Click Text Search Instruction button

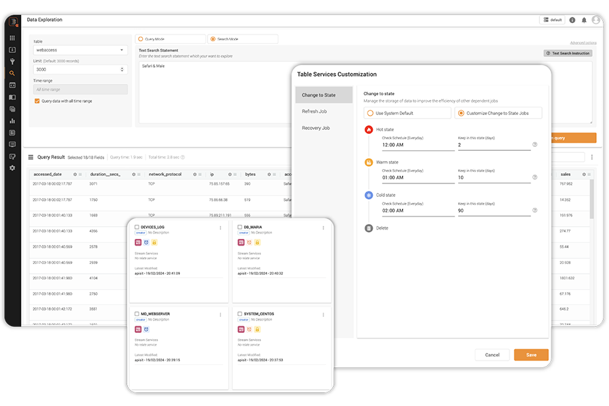pyautogui.click(x=568, y=53)
